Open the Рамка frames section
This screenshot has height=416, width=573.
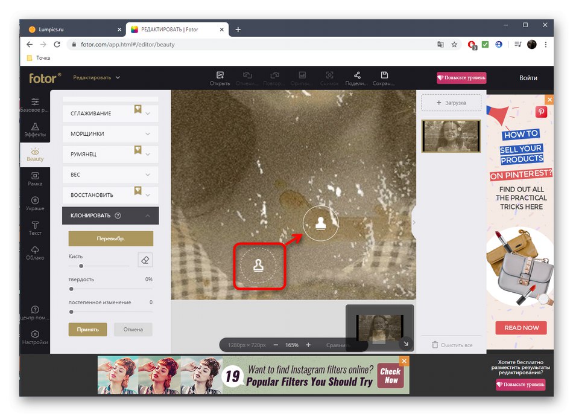[x=35, y=179]
